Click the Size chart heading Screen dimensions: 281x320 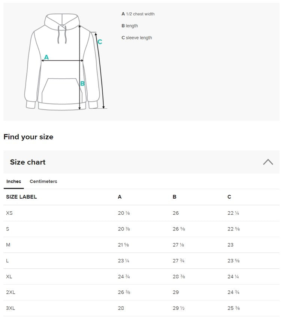coord(28,162)
